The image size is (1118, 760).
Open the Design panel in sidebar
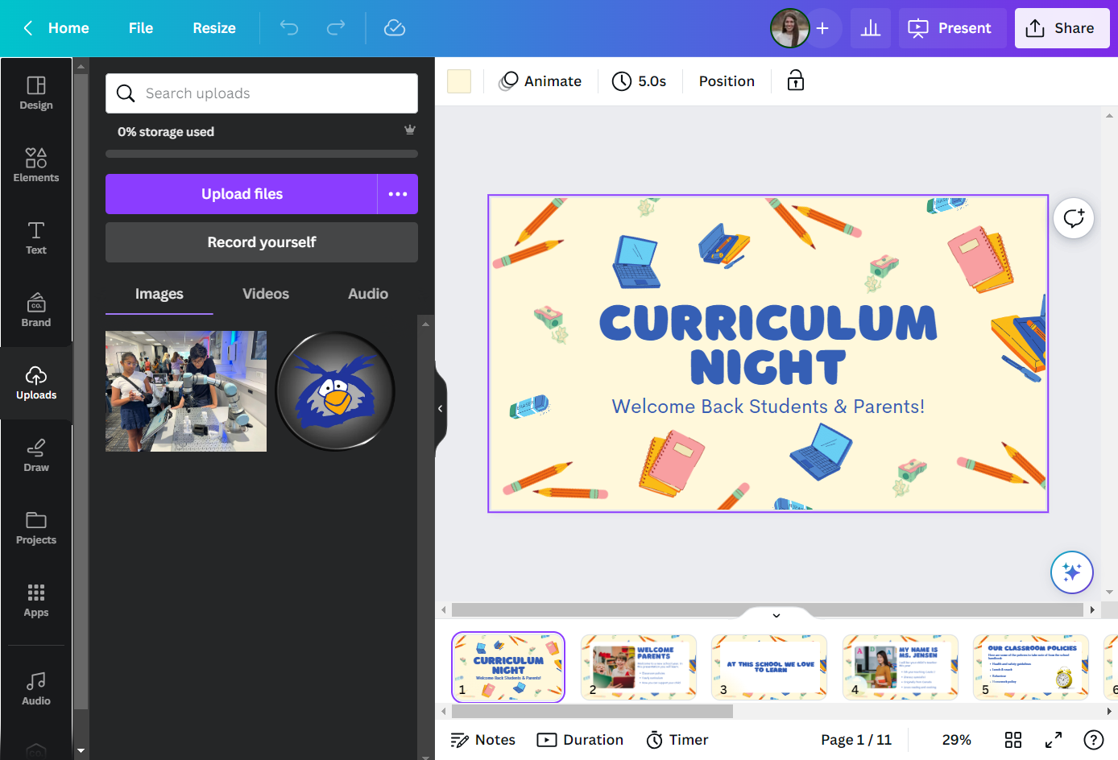click(x=36, y=93)
